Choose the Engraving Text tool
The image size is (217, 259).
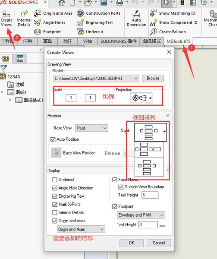95,22
